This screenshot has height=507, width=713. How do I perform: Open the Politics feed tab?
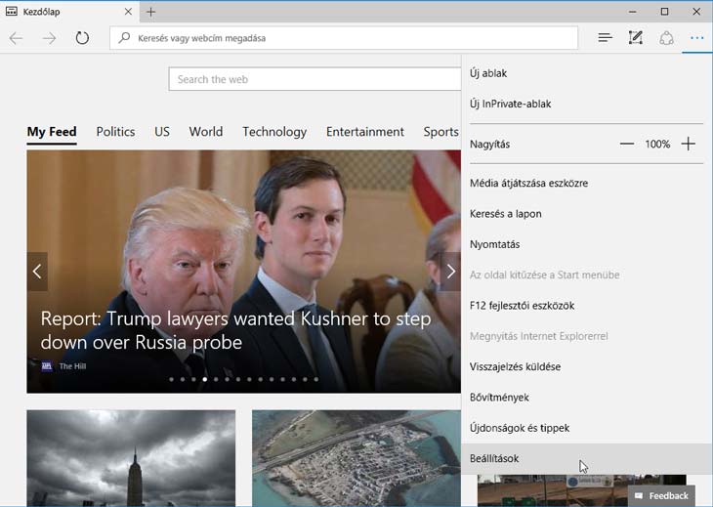pos(115,132)
